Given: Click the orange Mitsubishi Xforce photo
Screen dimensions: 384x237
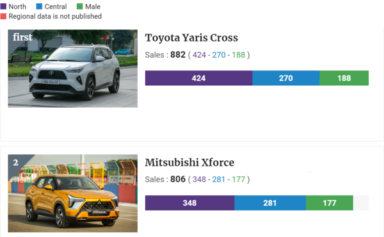Looking at the screenshot, I should 73,193.
